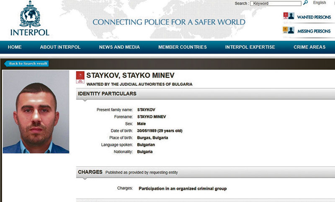
Task: Open the CRIME AREAS menu
Action: 309,47
